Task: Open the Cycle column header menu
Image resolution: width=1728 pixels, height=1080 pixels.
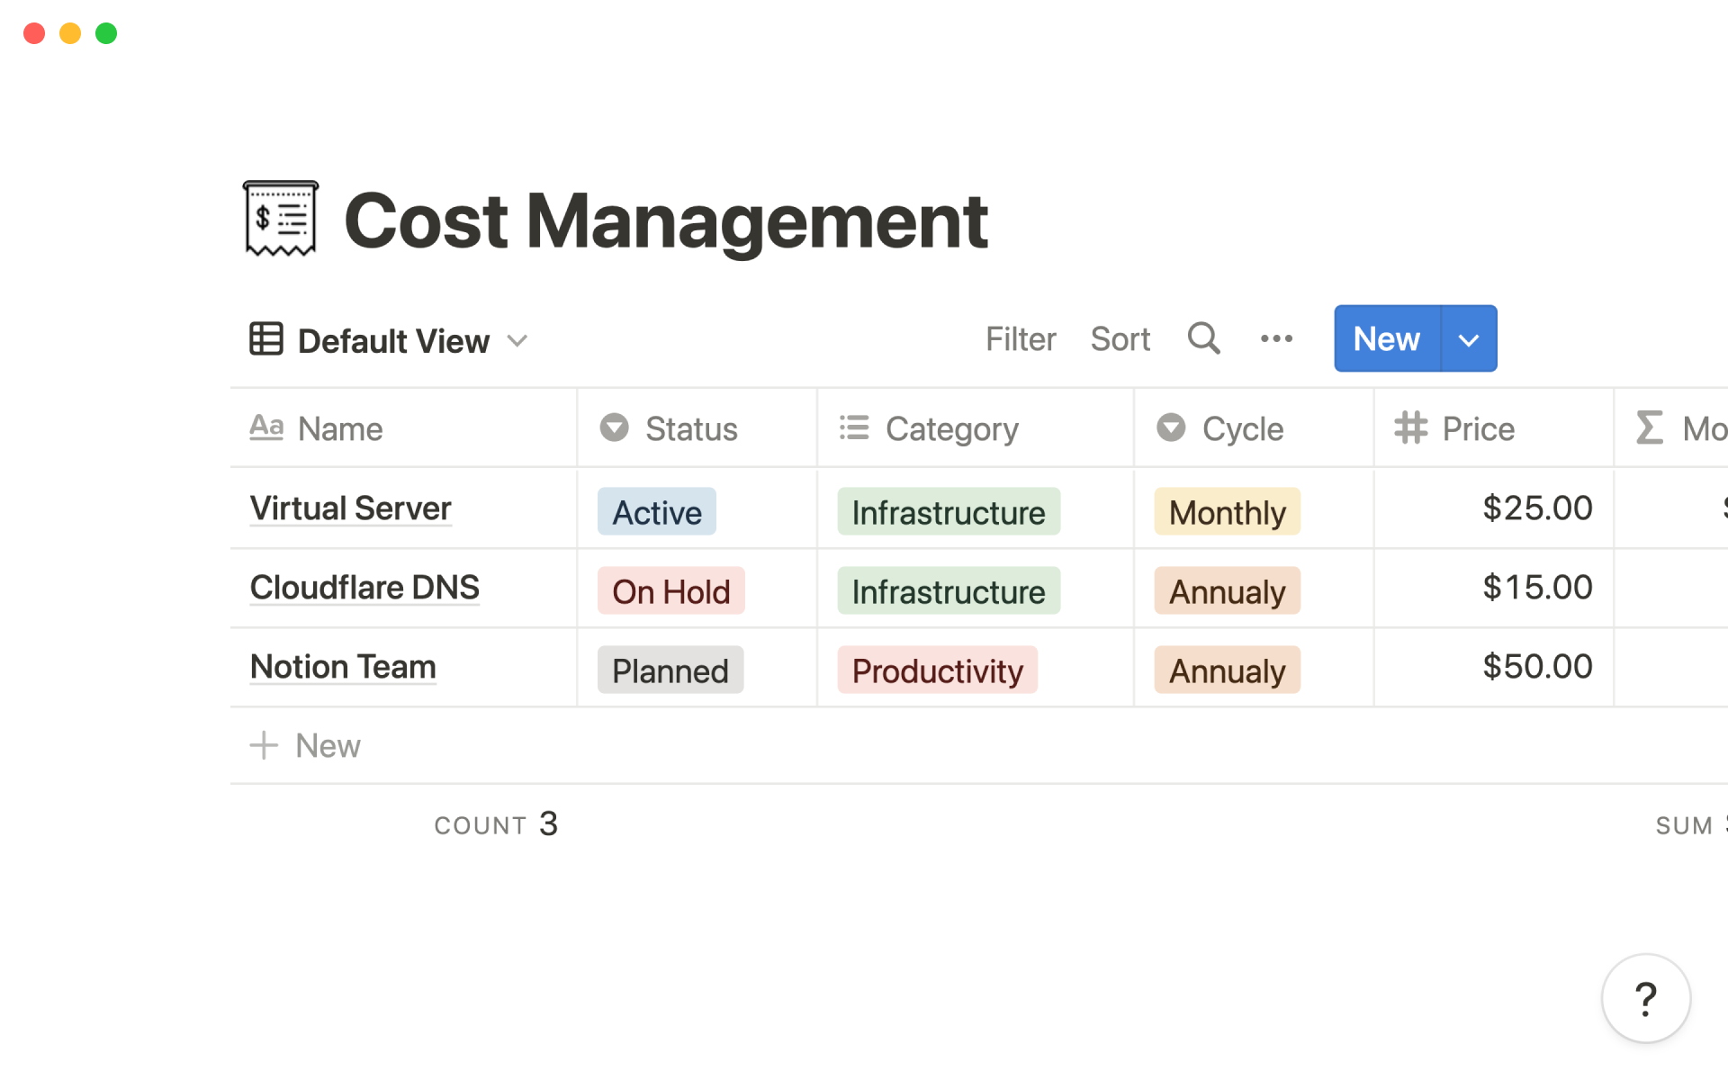Action: click(1242, 428)
